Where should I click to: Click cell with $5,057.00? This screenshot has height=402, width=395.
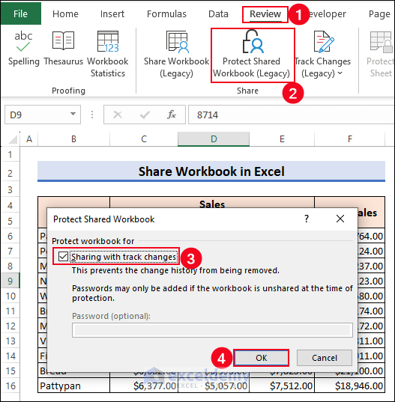coord(214,386)
